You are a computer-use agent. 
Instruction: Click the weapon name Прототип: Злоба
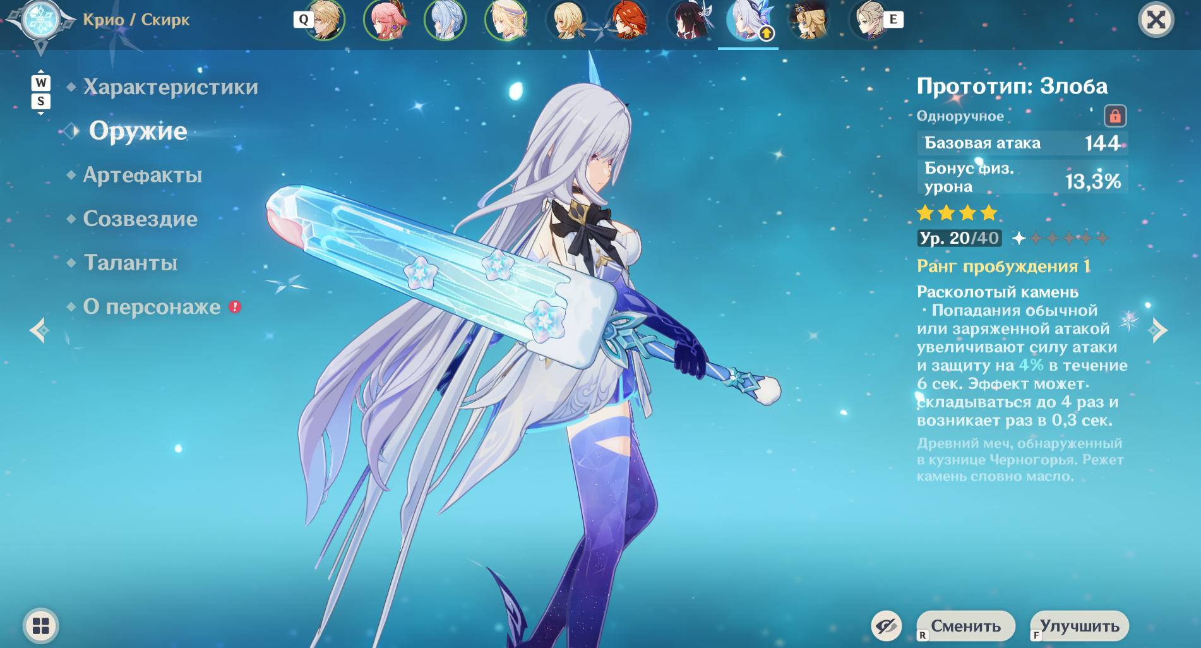[1012, 86]
